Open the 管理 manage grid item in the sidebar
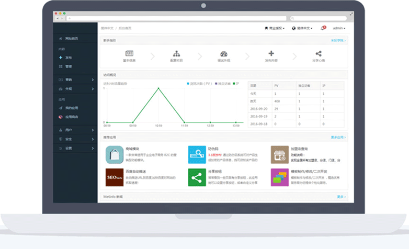 coord(65,66)
